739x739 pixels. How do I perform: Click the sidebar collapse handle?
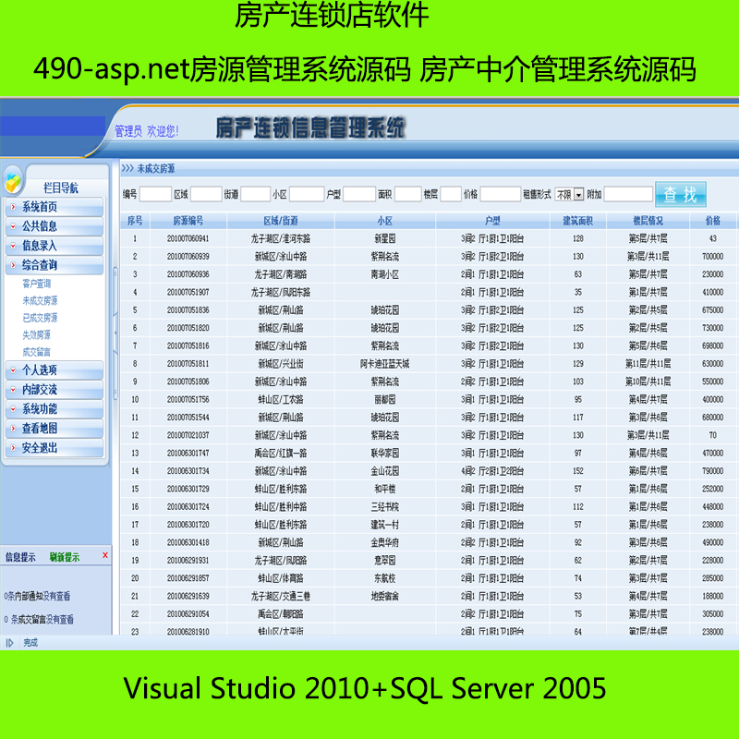[115, 333]
